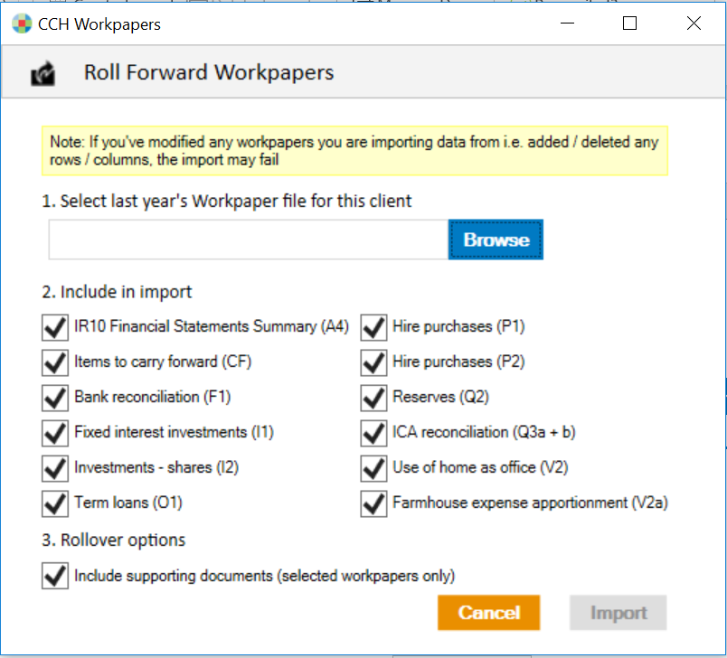Disable Hire purchases (P2) import

(373, 362)
